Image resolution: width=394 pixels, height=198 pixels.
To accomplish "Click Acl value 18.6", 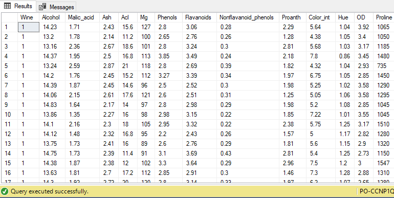I will pyautogui.click(x=127, y=47).
